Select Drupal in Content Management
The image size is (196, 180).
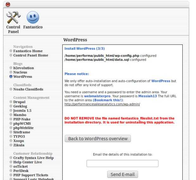point(19,102)
